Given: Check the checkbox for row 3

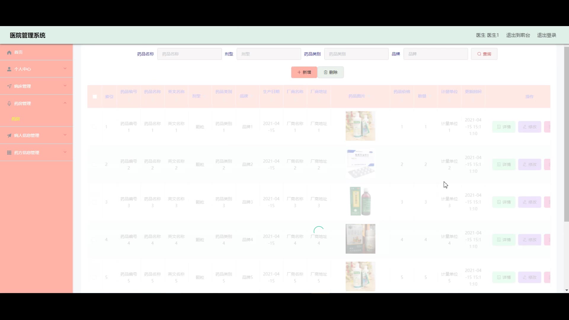Looking at the screenshot, I should (94, 202).
